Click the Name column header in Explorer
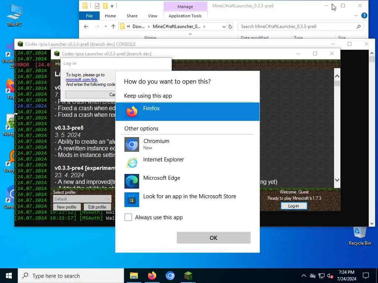The width and height of the screenshot is (378, 283). [x=150, y=37]
